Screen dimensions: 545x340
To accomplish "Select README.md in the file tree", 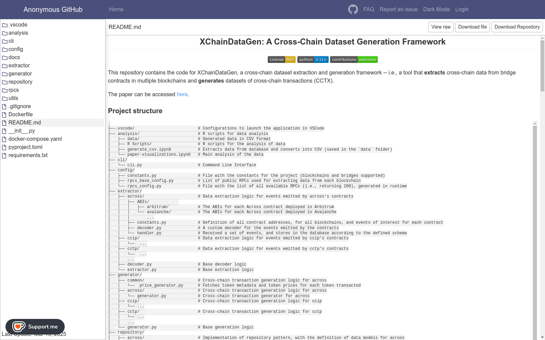I will click(25, 123).
